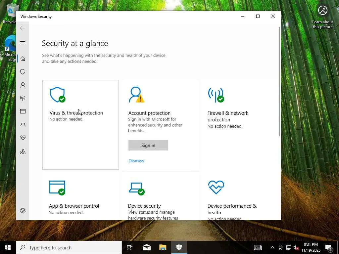Click the back arrow button
This screenshot has width=339, height=254.
(23, 28)
